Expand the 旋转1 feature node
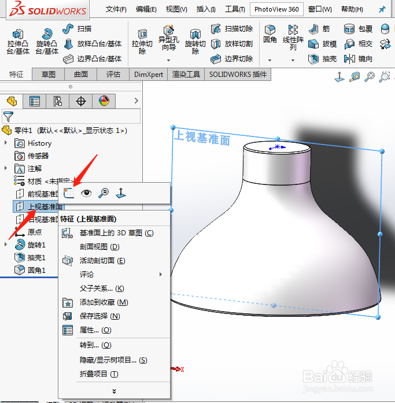The image size is (395, 403). [6, 244]
